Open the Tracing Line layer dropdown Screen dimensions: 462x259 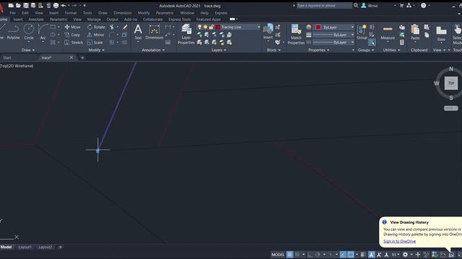[258, 27]
